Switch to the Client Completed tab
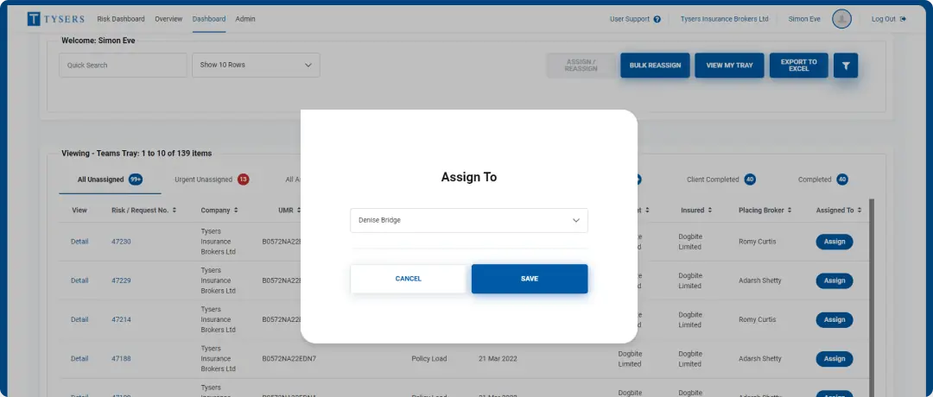 pyautogui.click(x=721, y=180)
